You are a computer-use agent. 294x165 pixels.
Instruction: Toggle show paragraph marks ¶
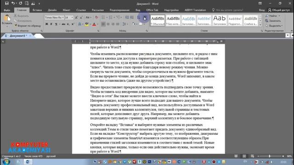click(145, 17)
